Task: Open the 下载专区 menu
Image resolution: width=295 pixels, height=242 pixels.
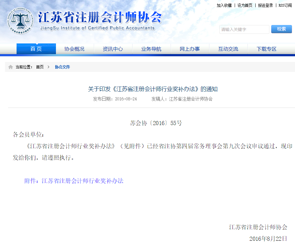Action: (266, 49)
